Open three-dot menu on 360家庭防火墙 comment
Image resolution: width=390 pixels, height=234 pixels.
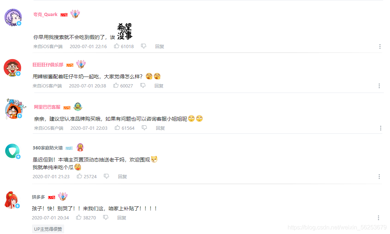pos(379,176)
